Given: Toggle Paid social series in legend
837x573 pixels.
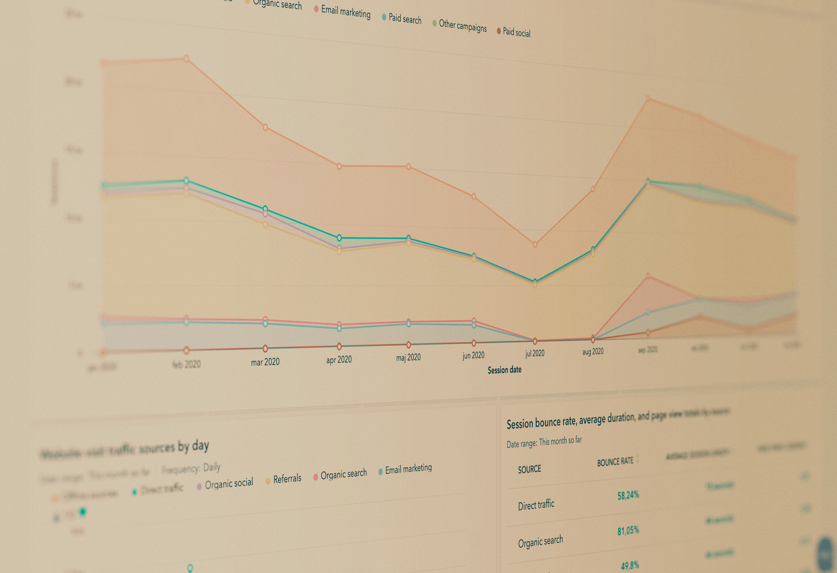Looking at the screenshot, I should click(x=513, y=32).
